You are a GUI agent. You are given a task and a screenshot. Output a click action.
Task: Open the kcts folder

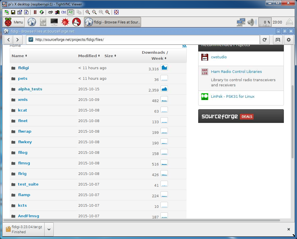22,206
